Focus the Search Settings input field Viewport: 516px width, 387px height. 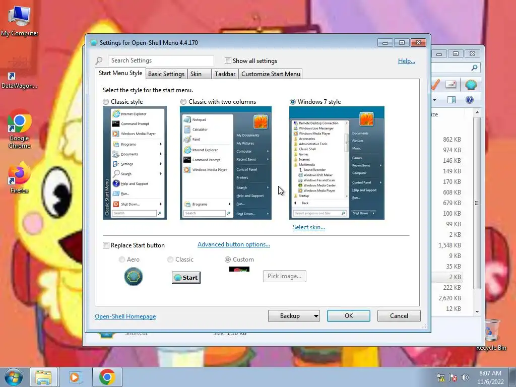161,60
